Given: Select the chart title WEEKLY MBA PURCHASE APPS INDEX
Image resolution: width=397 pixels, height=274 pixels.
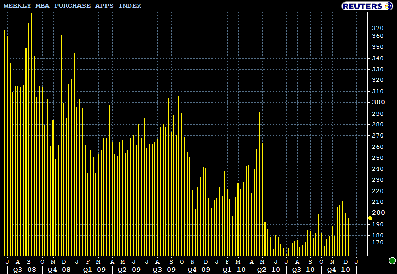Looking at the screenshot, I should point(72,6).
